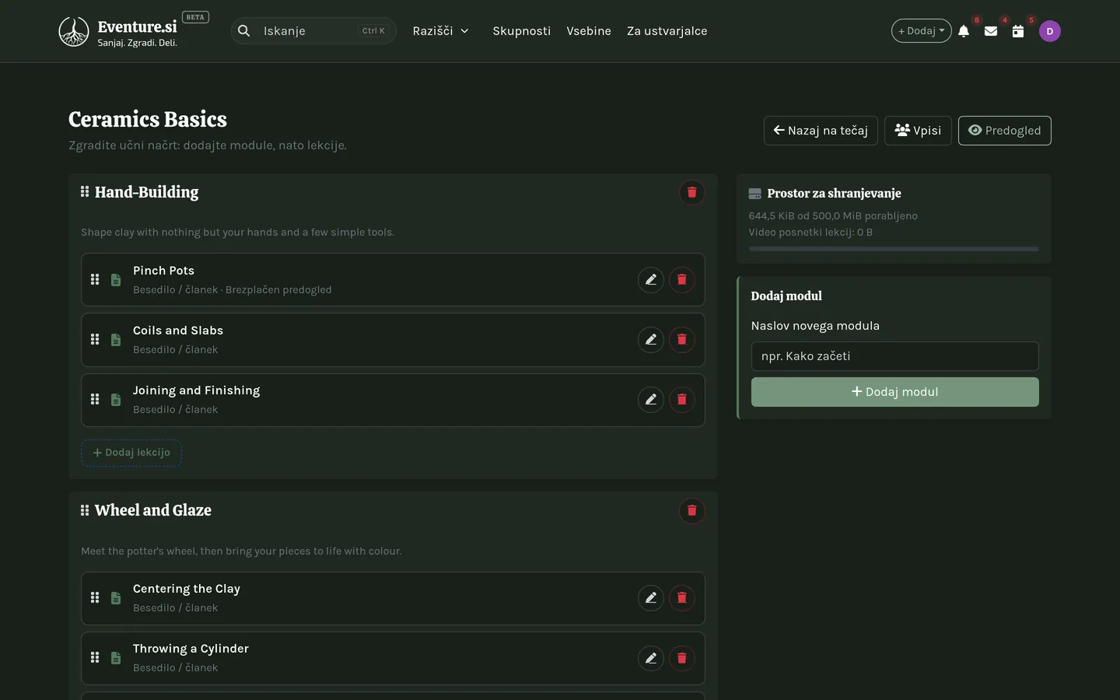
Task: Click the Pinch Pots lesson title
Action: tap(163, 271)
